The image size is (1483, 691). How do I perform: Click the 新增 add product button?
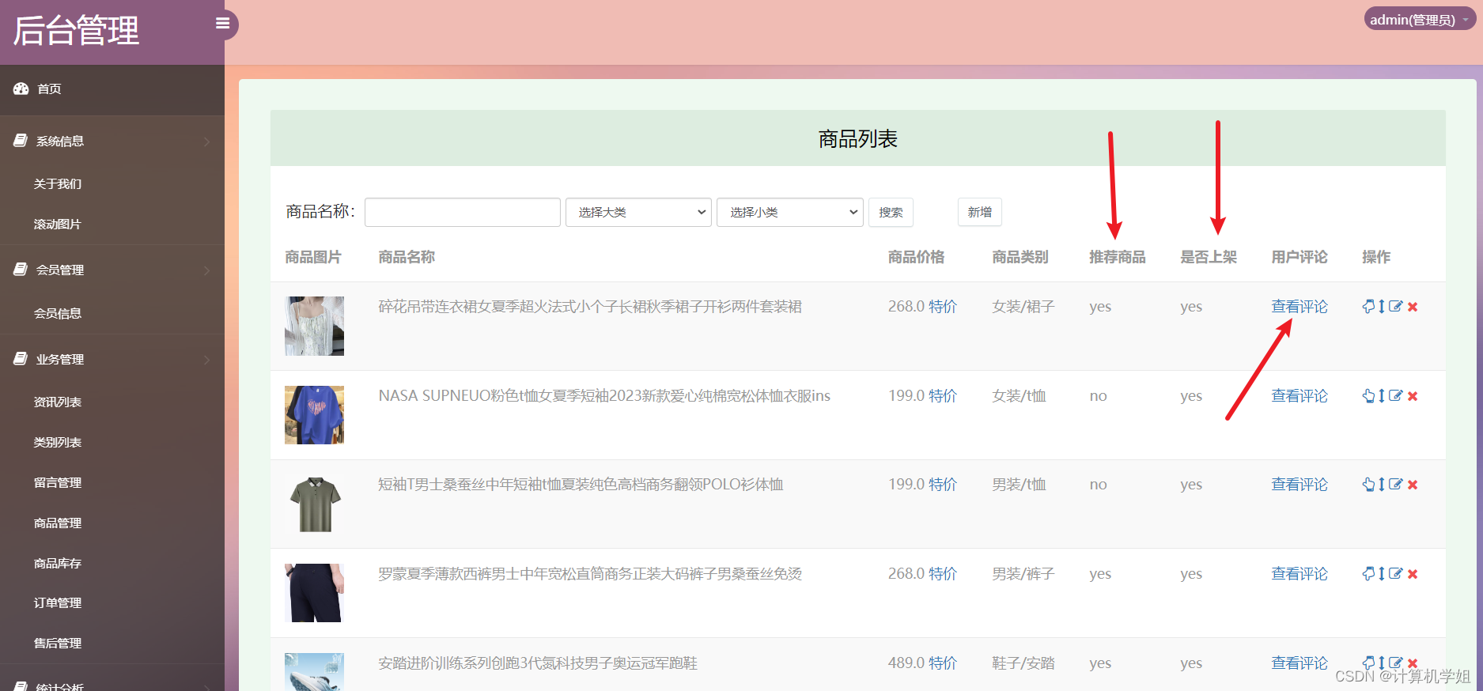pyautogui.click(x=979, y=212)
